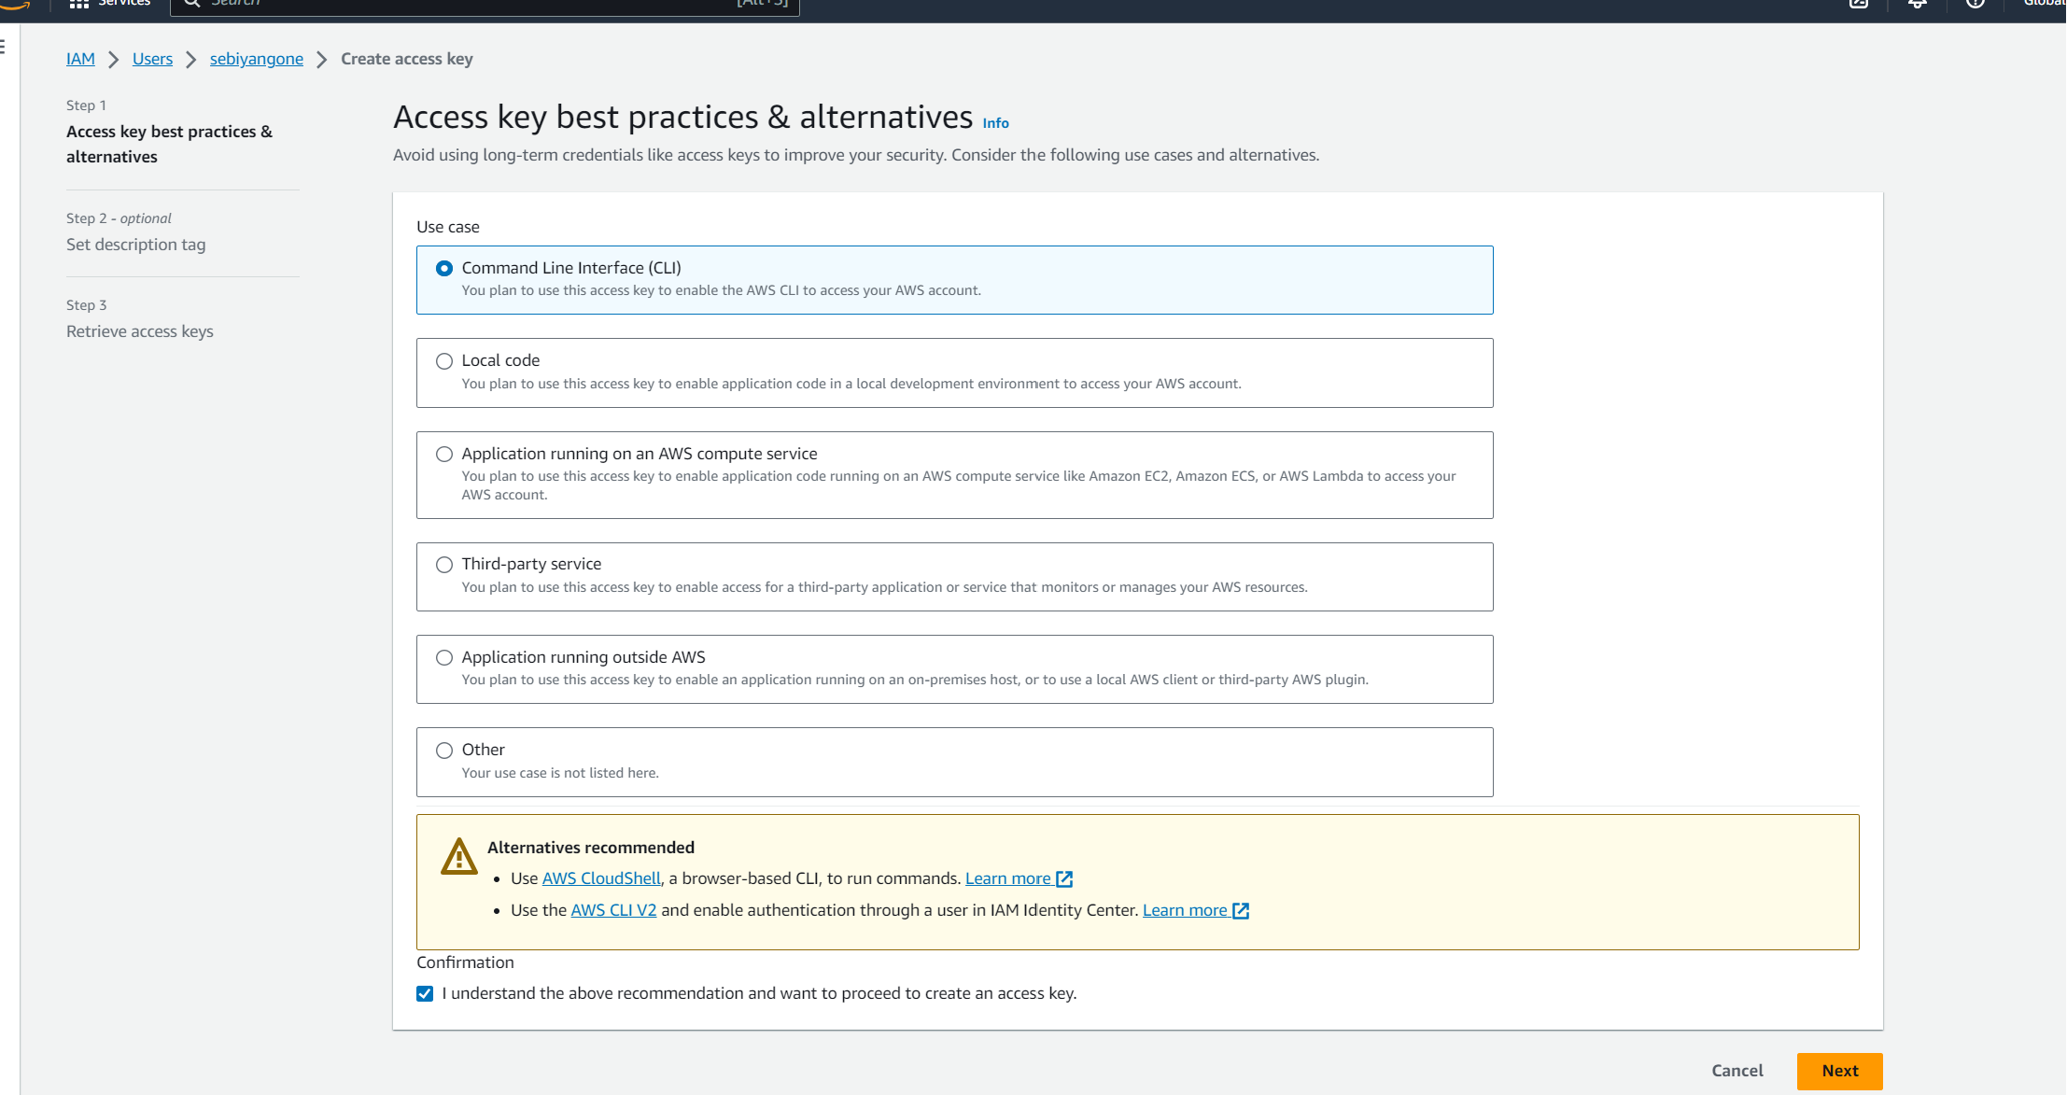The image size is (2067, 1095).
Task: Go to Users breadcrumb link
Action: coord(152,59)
